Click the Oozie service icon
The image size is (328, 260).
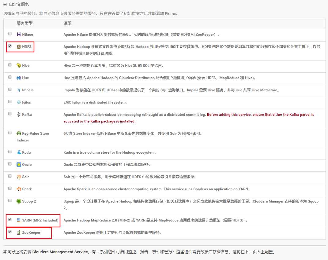(x=19, y=164)
